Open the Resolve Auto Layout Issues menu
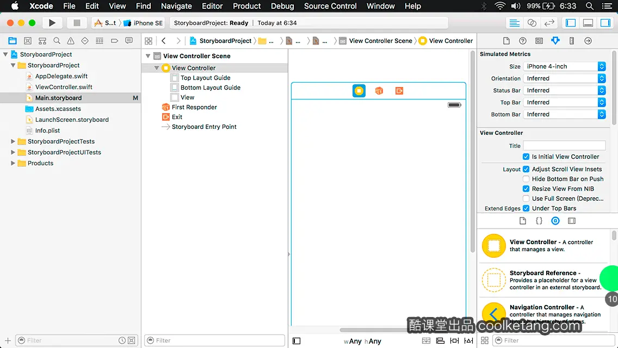Viewport: 618px width, 348px height. pos(468,340)
